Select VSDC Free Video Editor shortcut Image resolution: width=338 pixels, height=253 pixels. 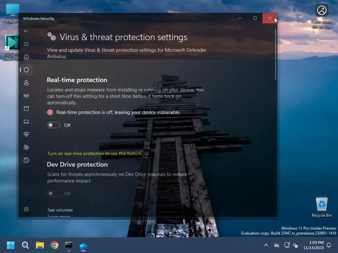pos(12,48)
